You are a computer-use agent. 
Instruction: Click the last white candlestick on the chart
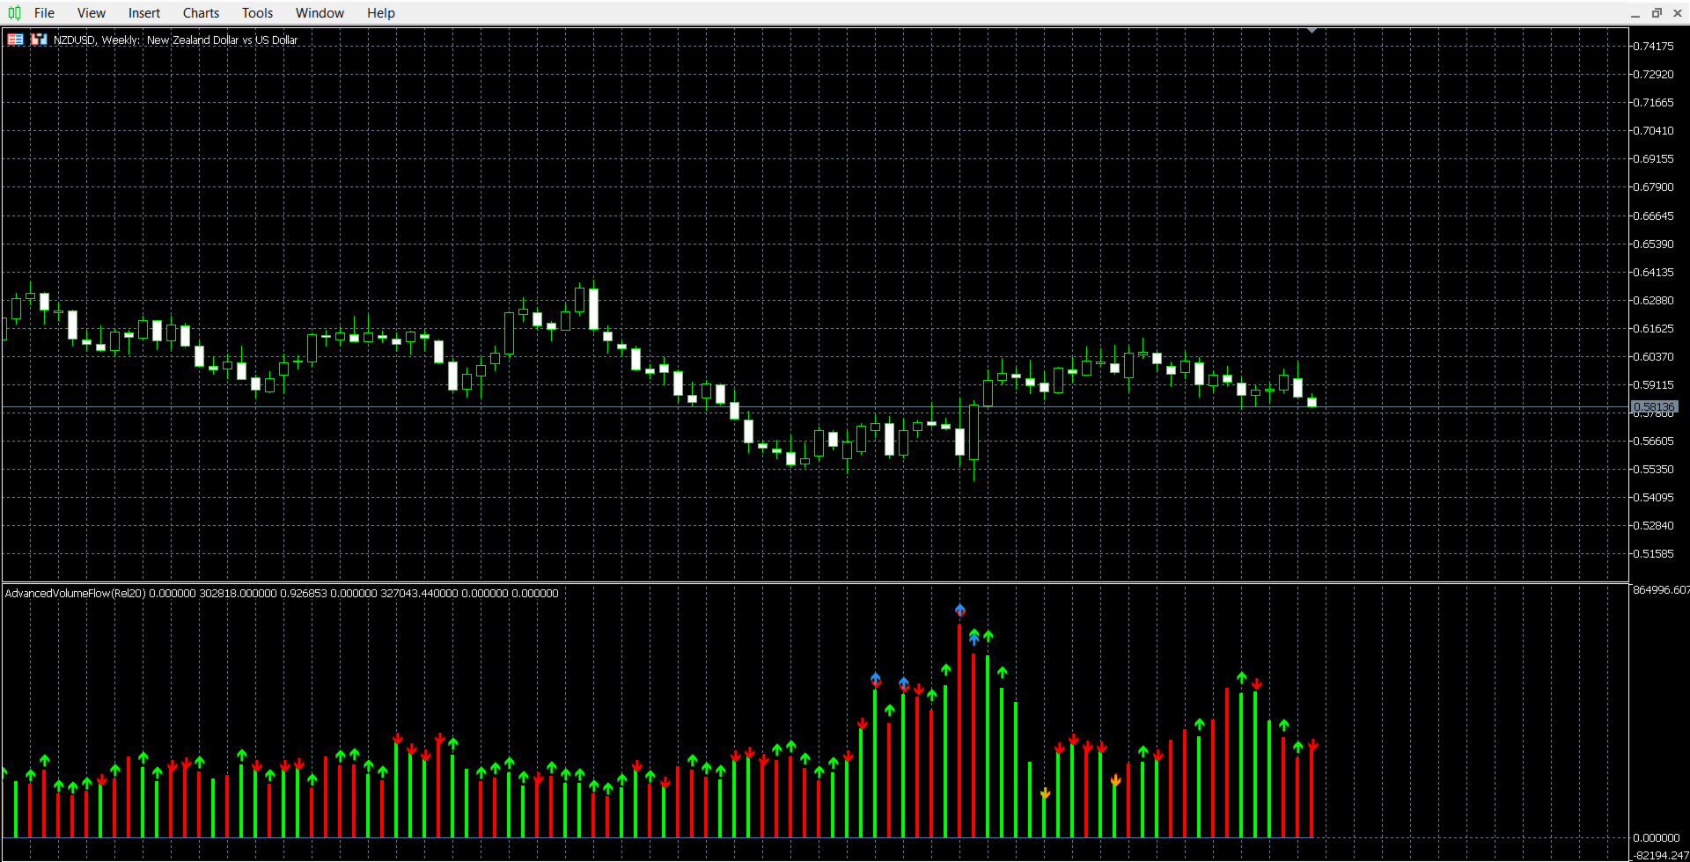[1312, 402]
